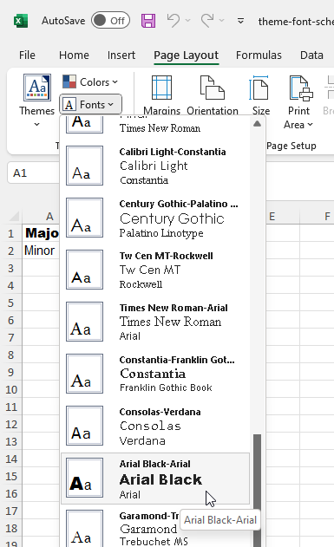This screenshot has height=547, width=334.
Task: Select column F header
Action: pos(317,217)
